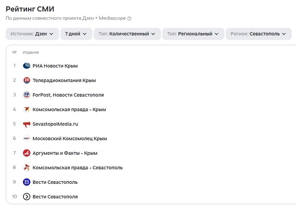The image size is (296, 209).
Task: Open the Вести Севастополя link
Action: point(55,197)
